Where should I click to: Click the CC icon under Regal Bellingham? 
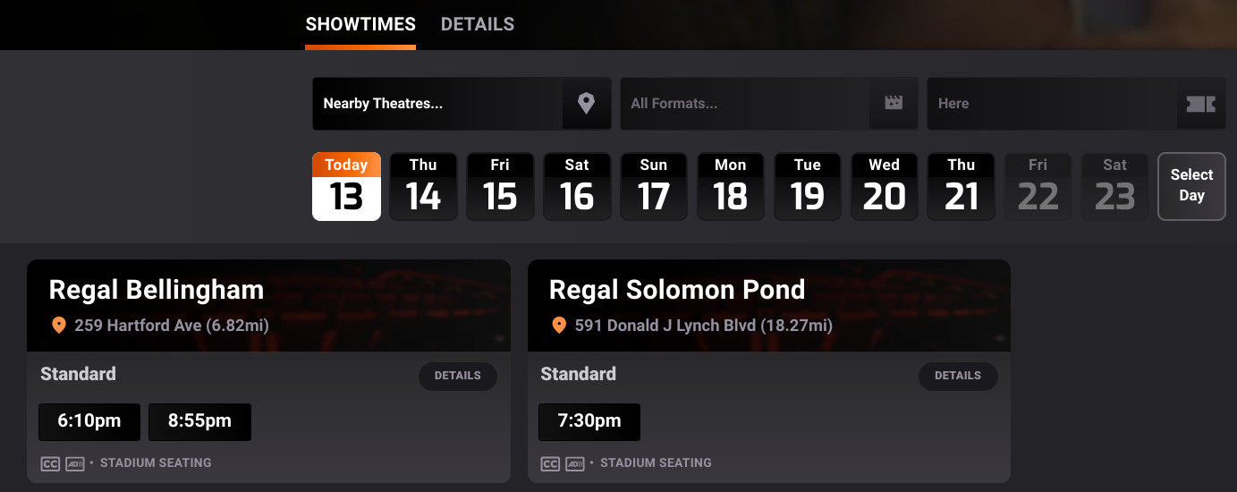coord(50,463)
